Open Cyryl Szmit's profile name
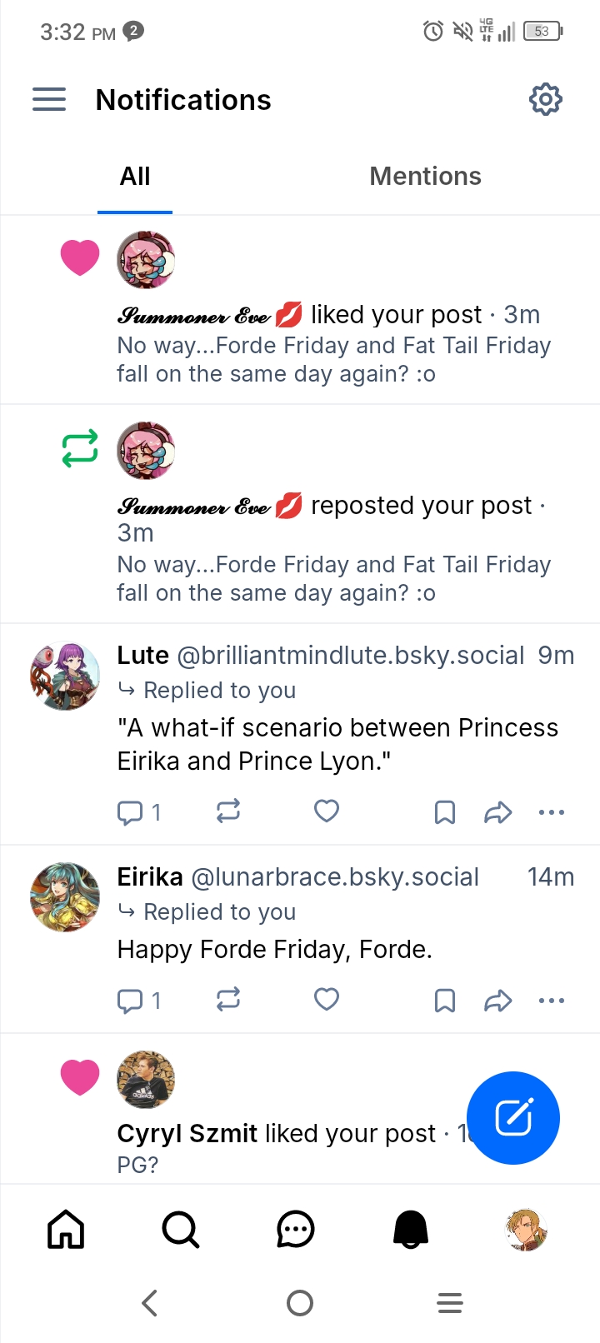Viewport: 600px width, 1343px height. tap(187, 1133)
